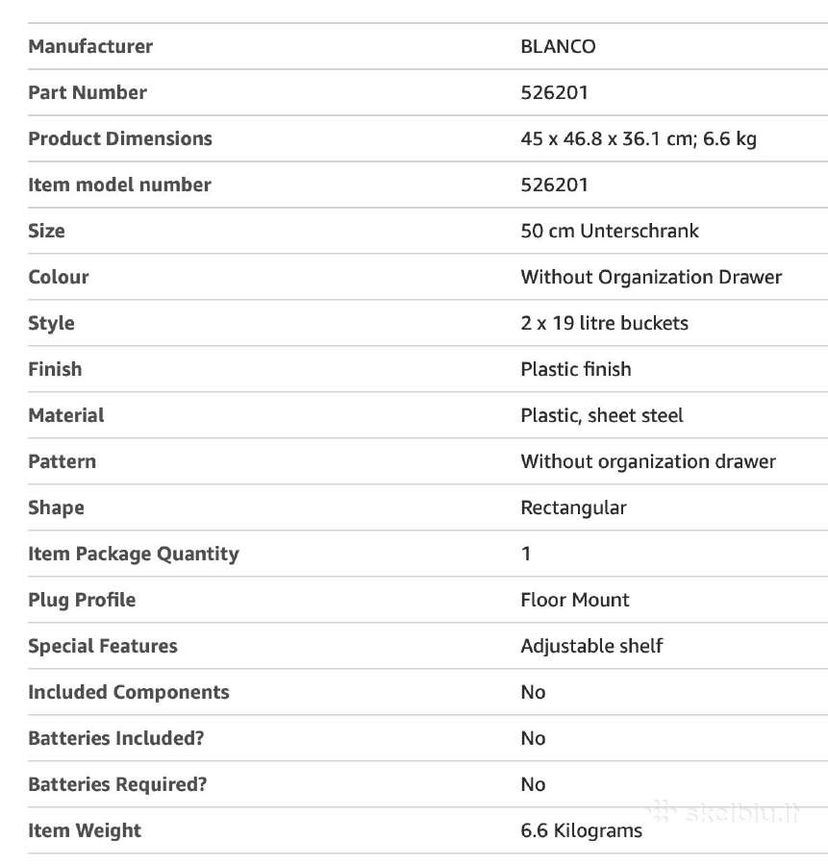The height and width of the screenshot is (865, 828).
Task: Click the 6.6 Kilograms item weight value
Action: pos(581,830)
